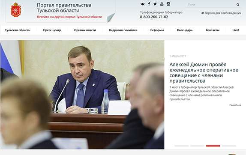Click the Телефон доверия Губернатора label
Image resolution: width=246 pixels, height=155 pixels.
click(161, 12)
